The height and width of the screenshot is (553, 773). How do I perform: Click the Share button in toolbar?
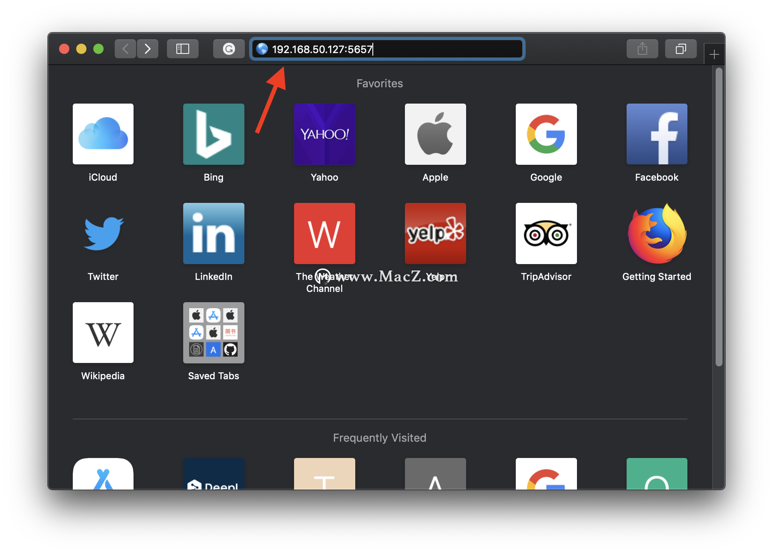point(642,49)
